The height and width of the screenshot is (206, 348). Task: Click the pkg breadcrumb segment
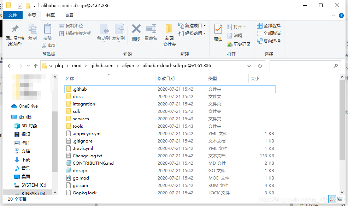(x=59, y=66)
